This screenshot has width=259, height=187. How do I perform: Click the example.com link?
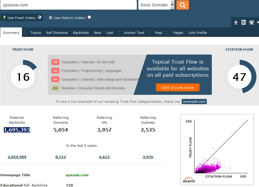[194, 102]
